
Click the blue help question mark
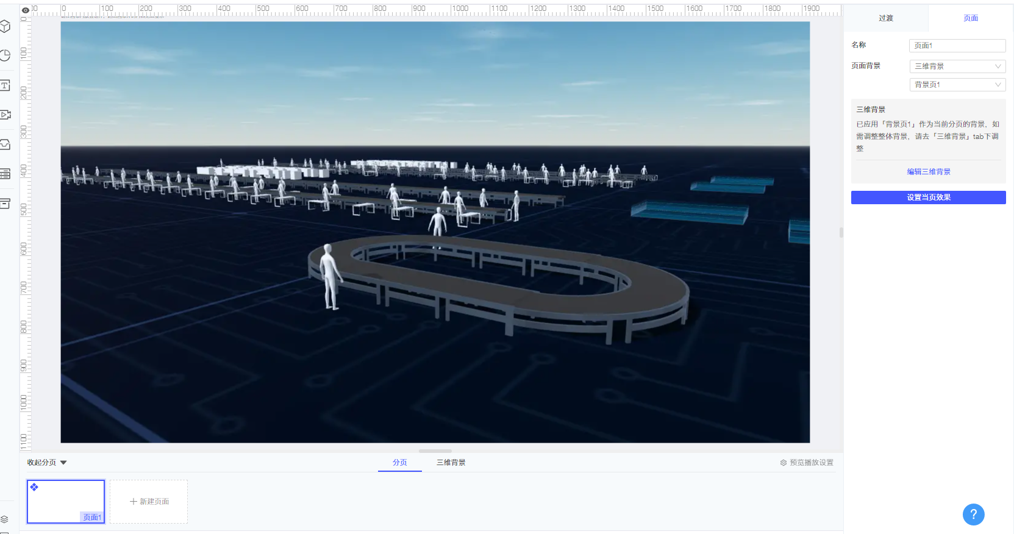click(x=973, y=514)
